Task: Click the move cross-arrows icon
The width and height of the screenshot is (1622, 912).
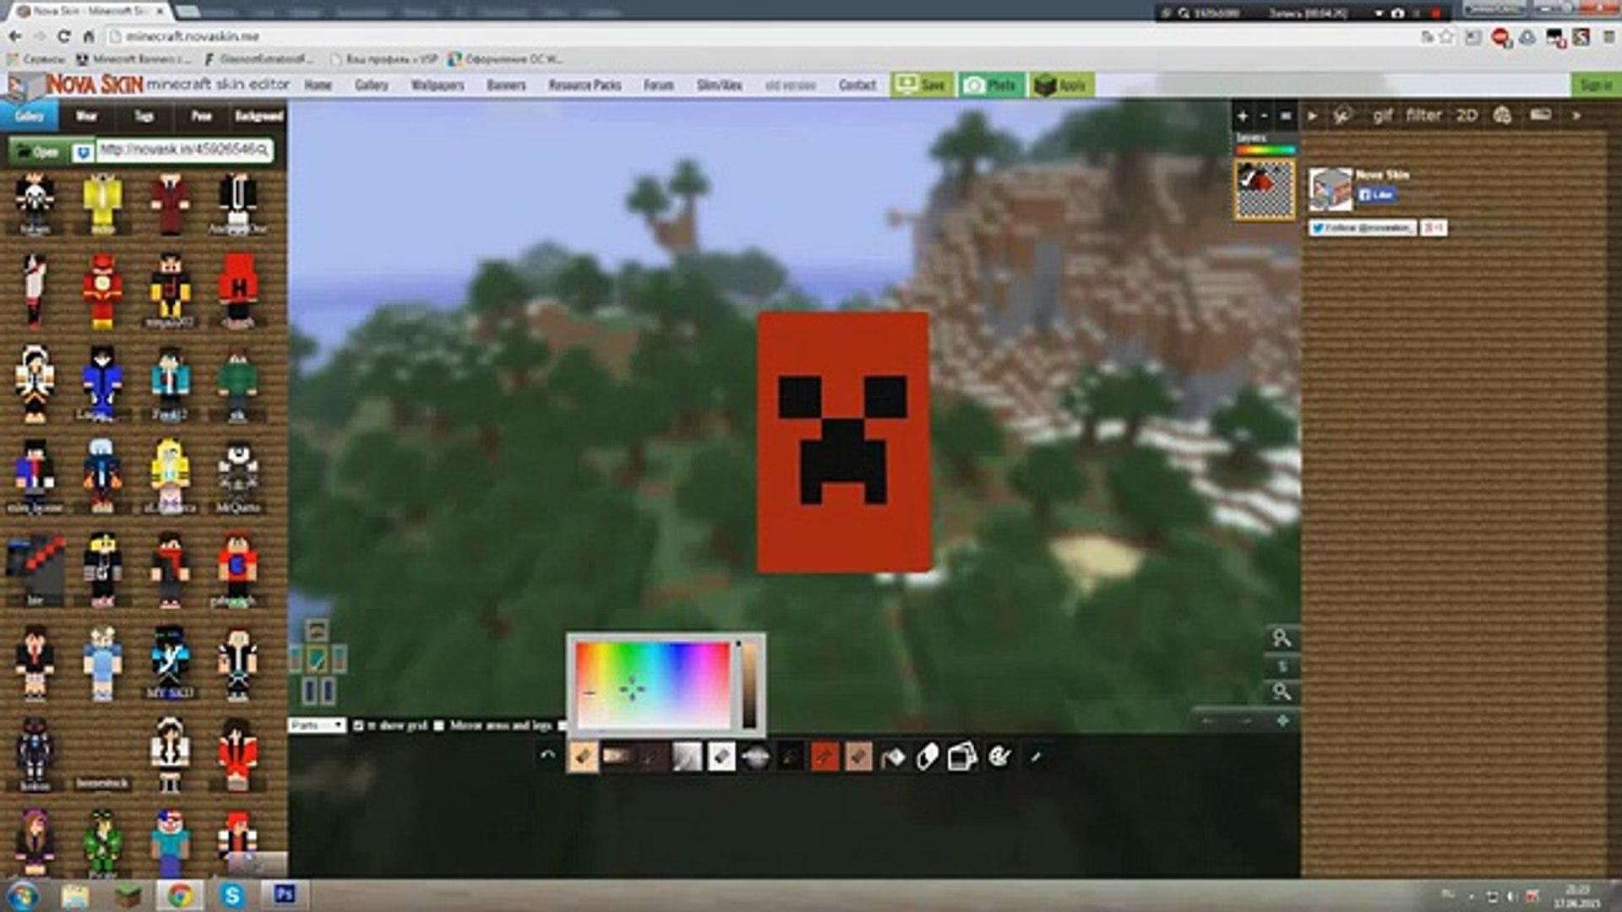Action: coord(1282,721)
